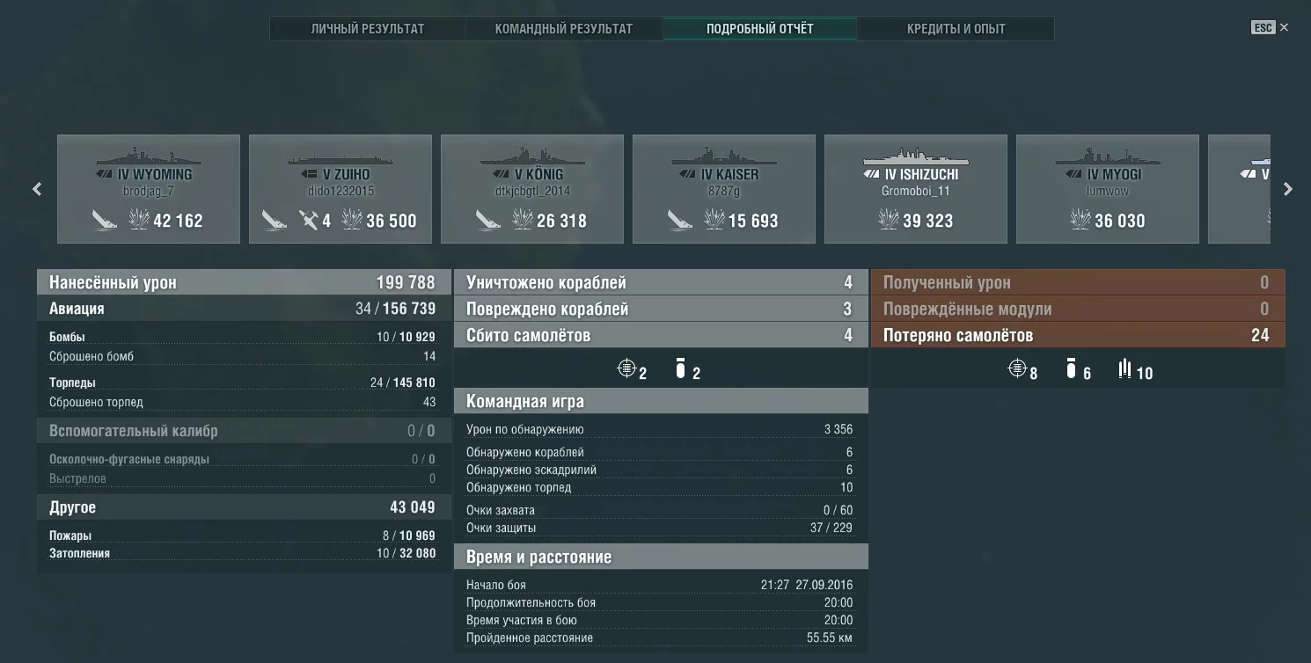Click the Затопления row label
This screenshot has width=1311, height=663.
pos(79,554)
